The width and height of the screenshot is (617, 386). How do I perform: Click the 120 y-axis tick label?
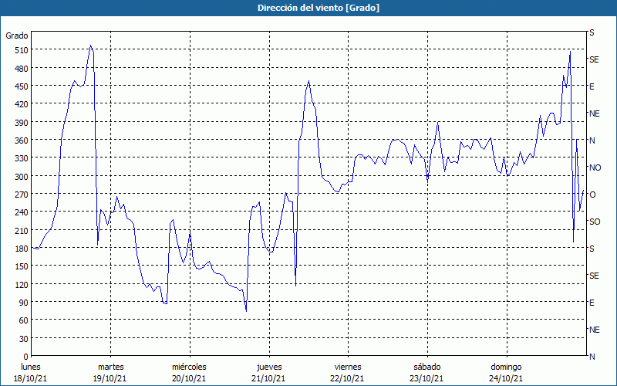click(x=22, y=284)
